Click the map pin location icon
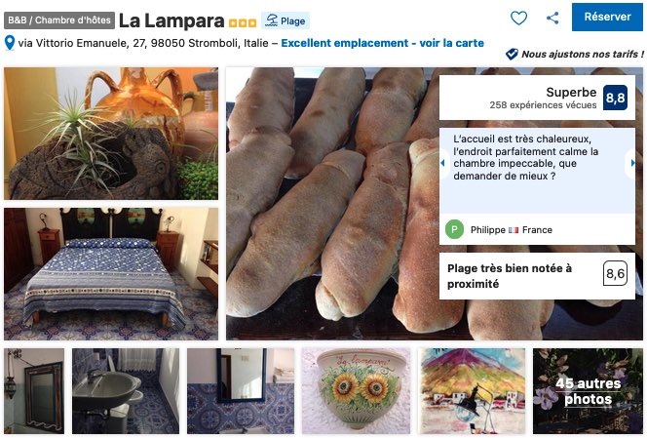The width and height of the screenshot is (647, 438). (x=10, y=43)
